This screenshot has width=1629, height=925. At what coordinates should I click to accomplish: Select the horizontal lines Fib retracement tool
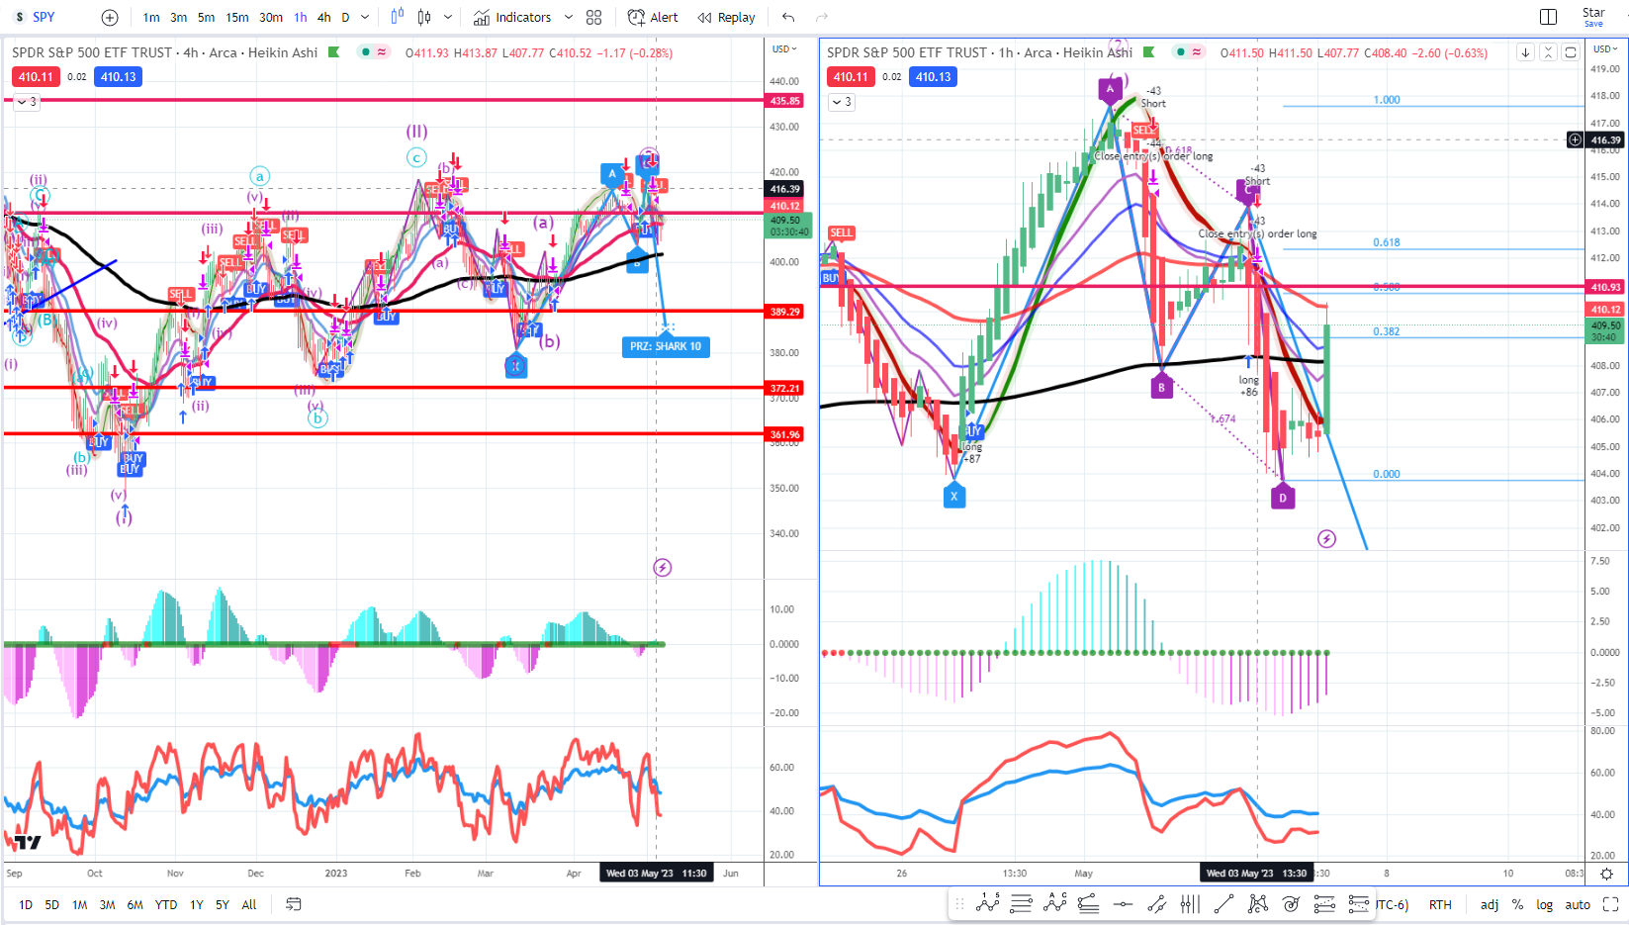1022,903
